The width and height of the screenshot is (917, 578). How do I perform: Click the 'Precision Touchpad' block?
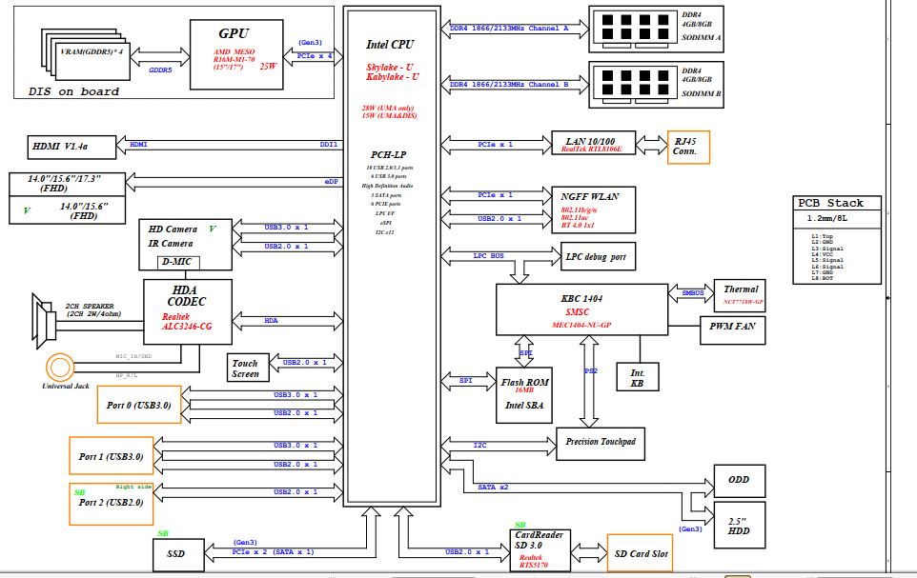(600, 444)
